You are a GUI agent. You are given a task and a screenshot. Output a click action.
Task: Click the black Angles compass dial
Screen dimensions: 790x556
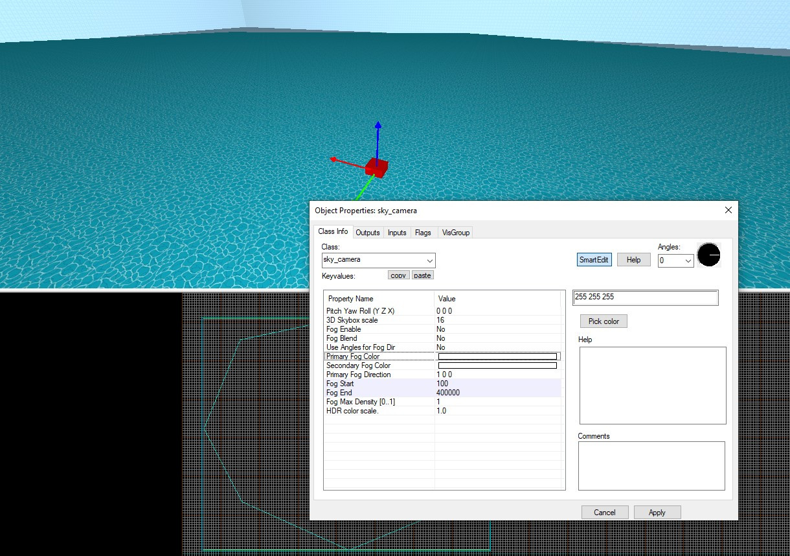(x=708, y=255)
